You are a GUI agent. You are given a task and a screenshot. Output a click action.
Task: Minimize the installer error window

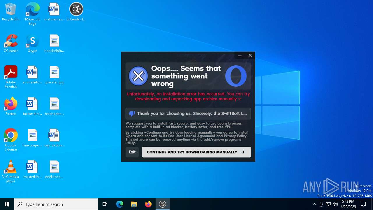point(240,55)
